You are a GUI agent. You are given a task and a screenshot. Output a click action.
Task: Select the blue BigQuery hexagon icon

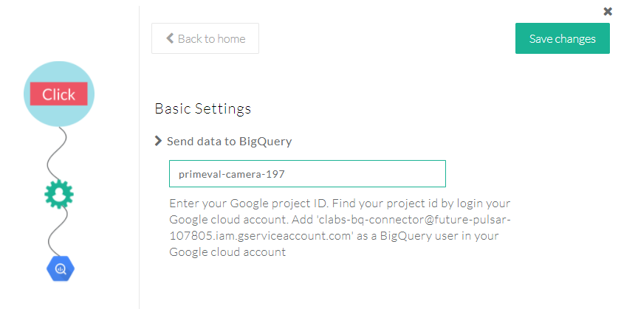tap(61, 268)
